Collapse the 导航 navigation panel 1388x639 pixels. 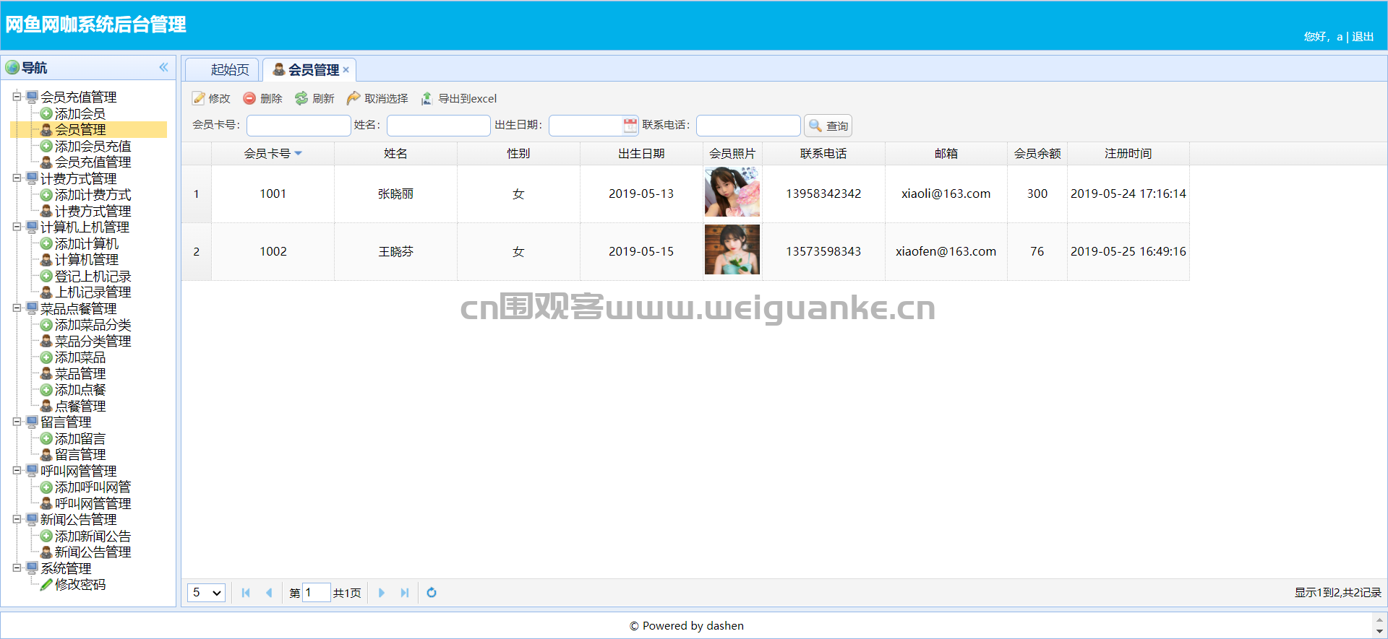point(164,67)
